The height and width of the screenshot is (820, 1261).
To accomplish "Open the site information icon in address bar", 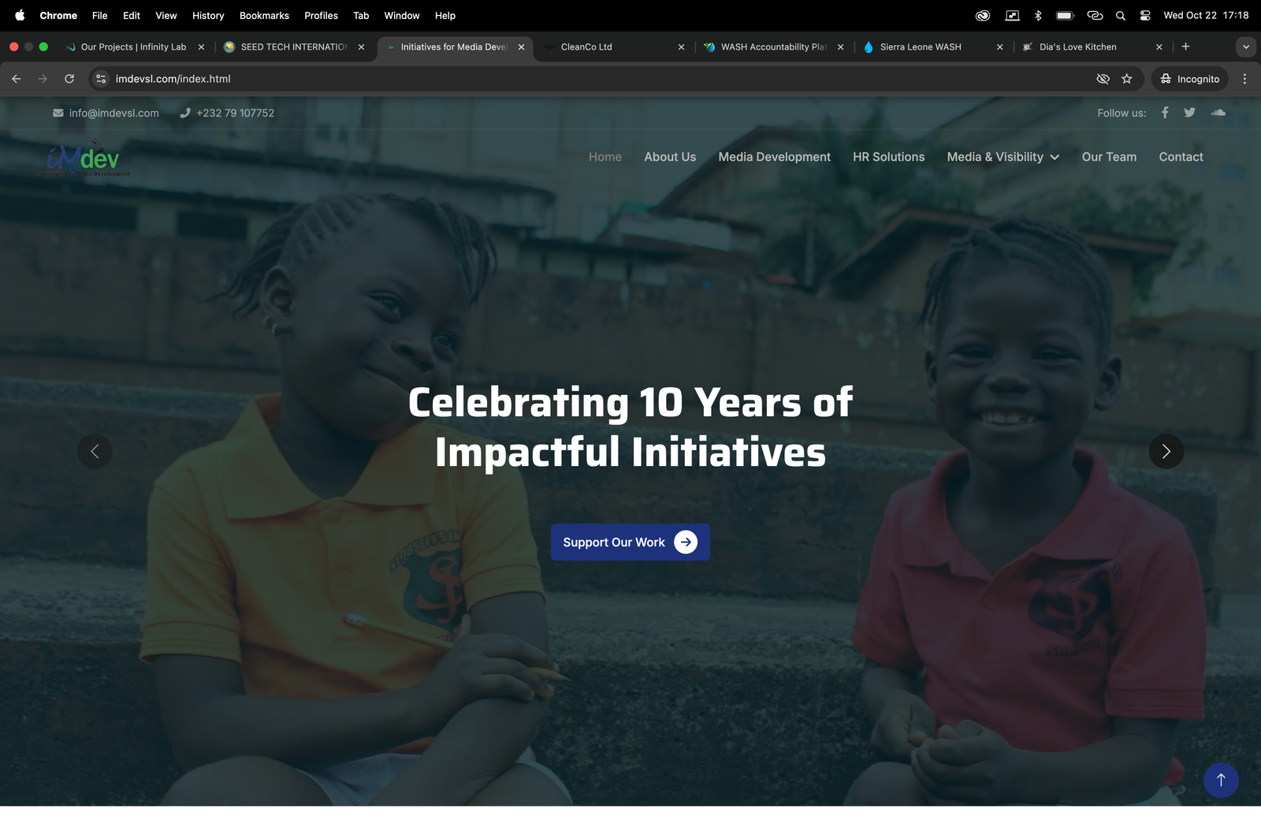I will tap(101, 79).
